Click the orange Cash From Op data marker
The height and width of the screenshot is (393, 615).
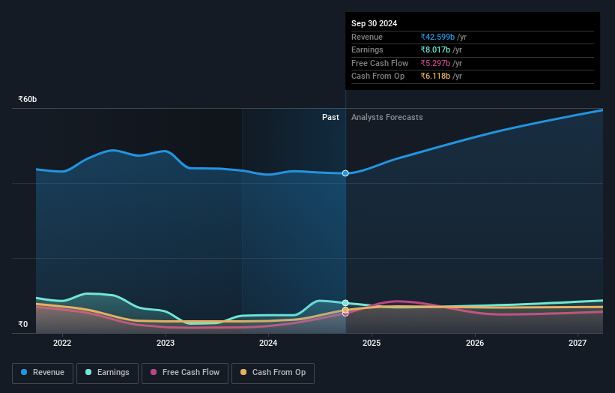click(x=345, y=310)
